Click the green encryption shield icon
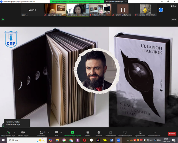The width and height of the screenshot is (178, 143). (x=3, y=19)
